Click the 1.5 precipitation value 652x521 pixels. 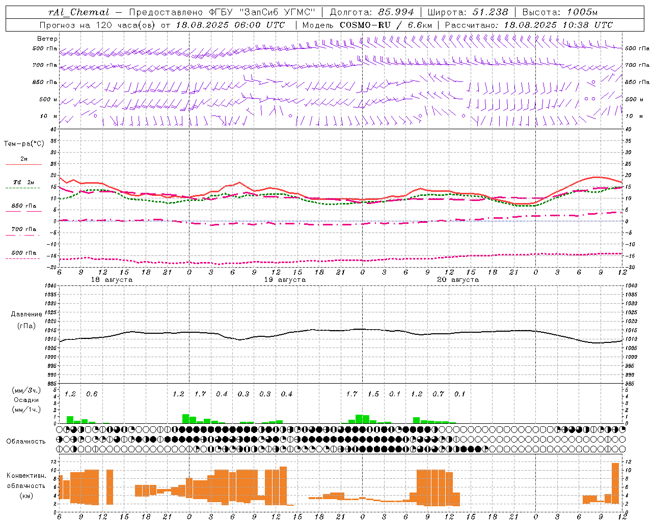tap(373, 394)
